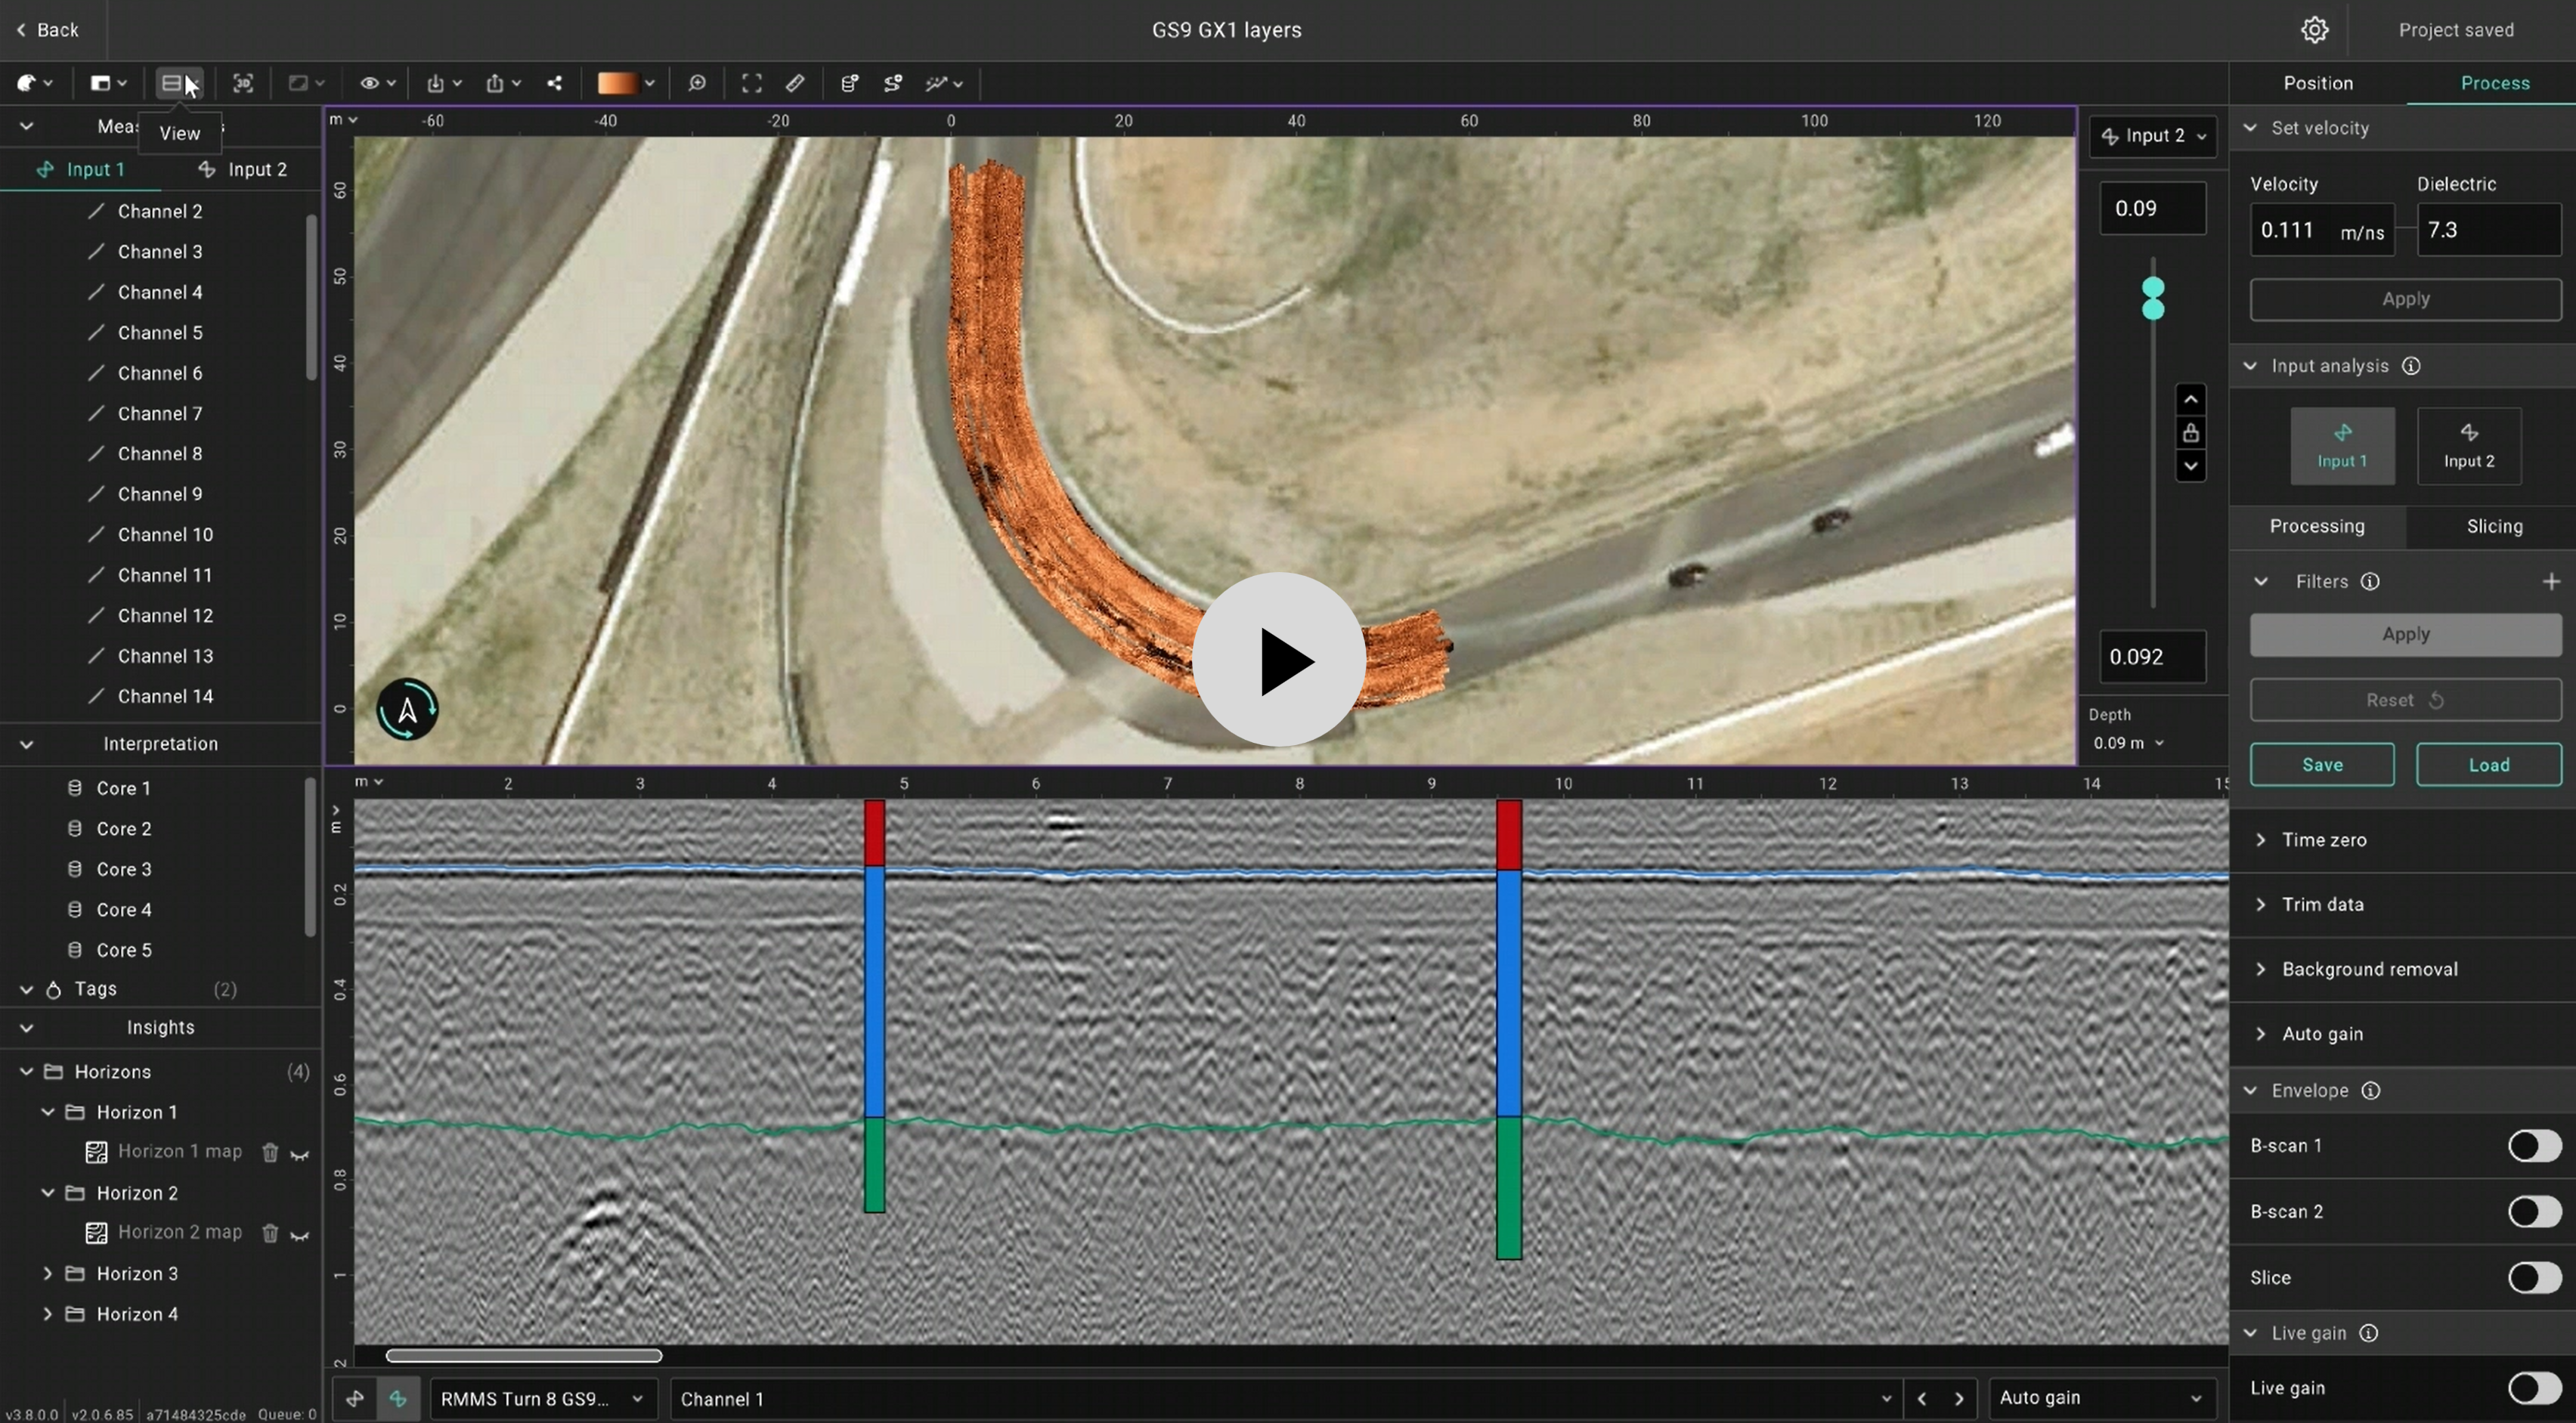The width and height of the screenshot is (2576, 1423).
Task: Switch to the Position tab
Action: point(2318,83)
